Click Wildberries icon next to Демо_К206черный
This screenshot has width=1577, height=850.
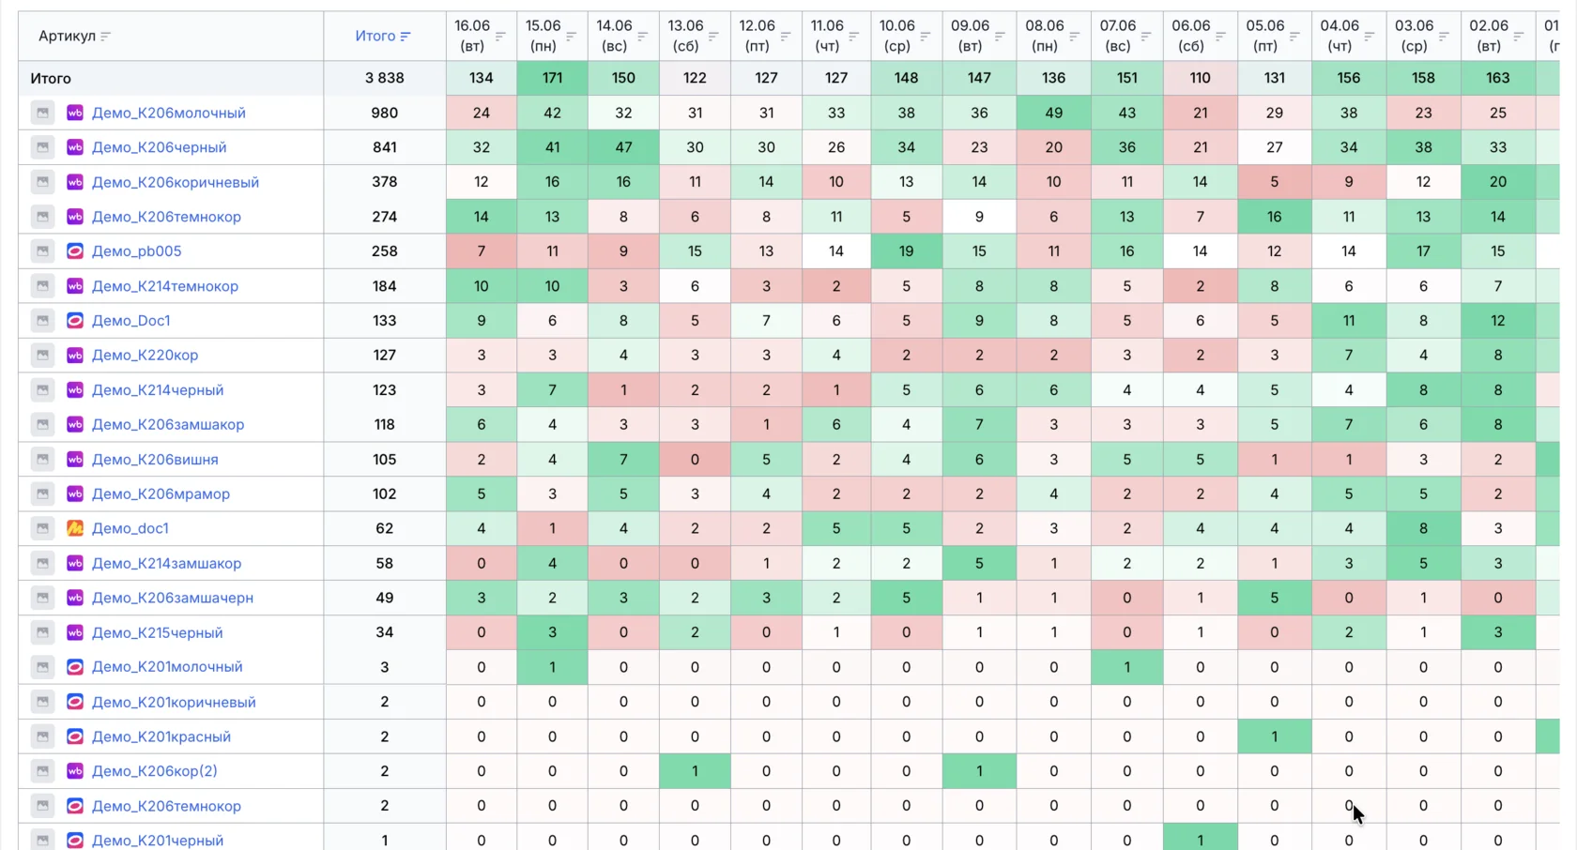tap(75, 147)
